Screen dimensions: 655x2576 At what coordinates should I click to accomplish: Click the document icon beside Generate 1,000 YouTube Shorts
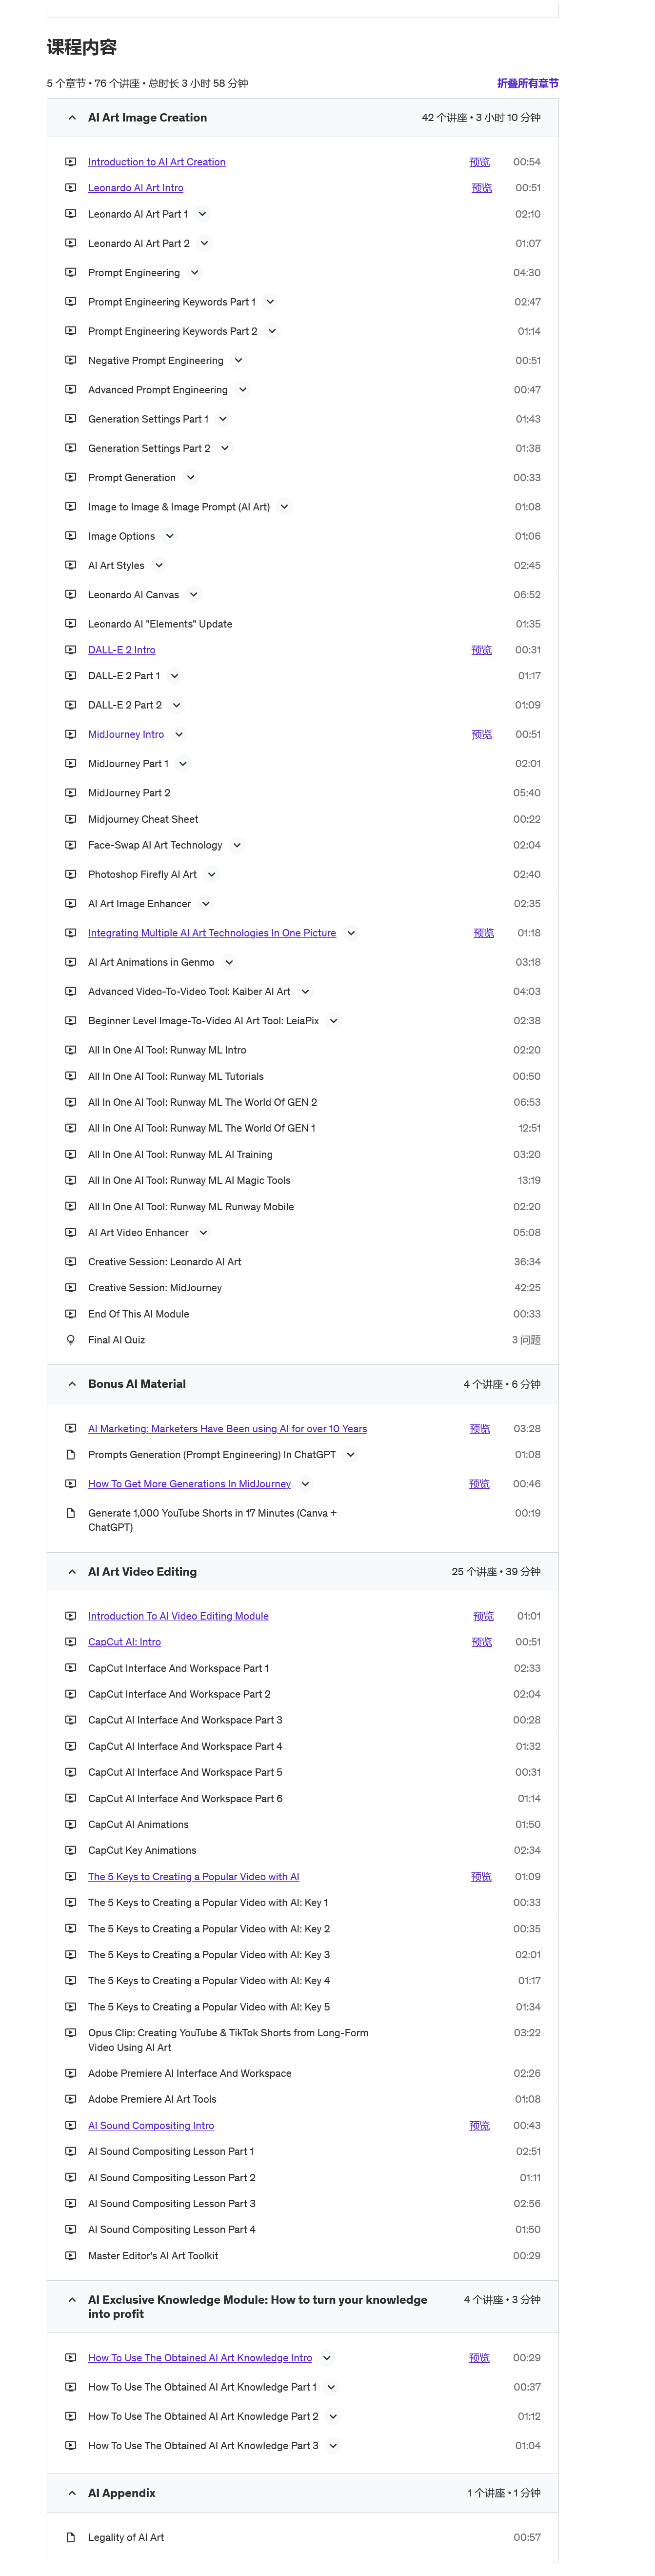pyautogui.click(x=71, y=1513)
